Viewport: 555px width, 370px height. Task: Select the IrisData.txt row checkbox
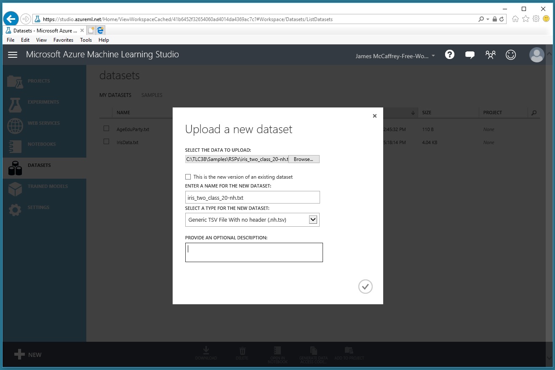point(107,142)
